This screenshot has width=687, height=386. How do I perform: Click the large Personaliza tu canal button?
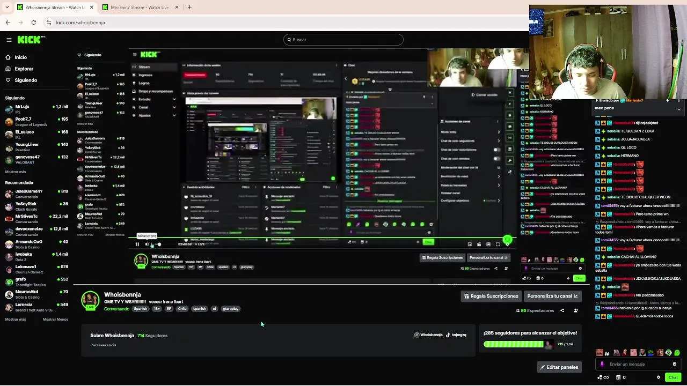[552, 296]
